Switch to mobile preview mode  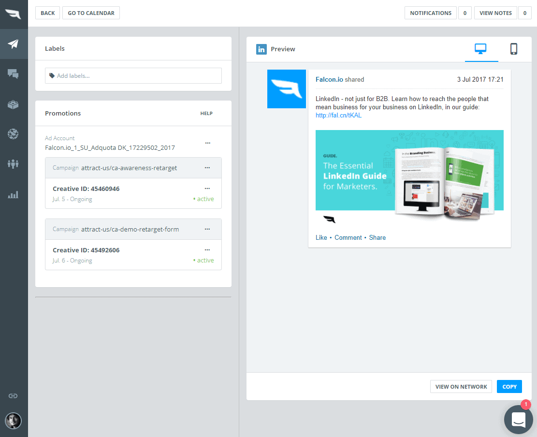(514, 49)
